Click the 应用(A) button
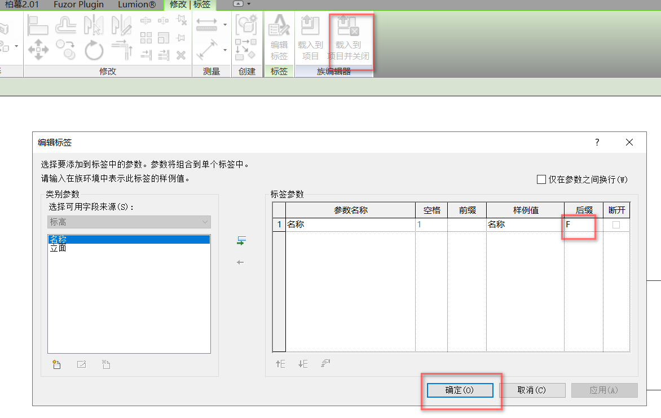Screen dimensions: 661x418 point(604,390)
